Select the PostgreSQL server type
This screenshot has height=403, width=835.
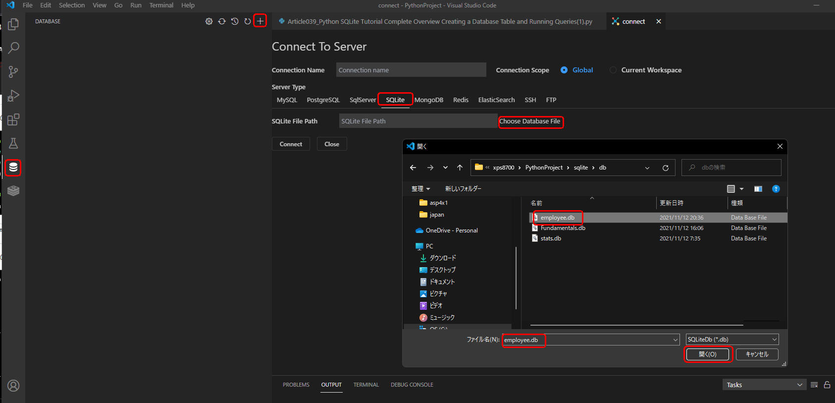[323, 100]
